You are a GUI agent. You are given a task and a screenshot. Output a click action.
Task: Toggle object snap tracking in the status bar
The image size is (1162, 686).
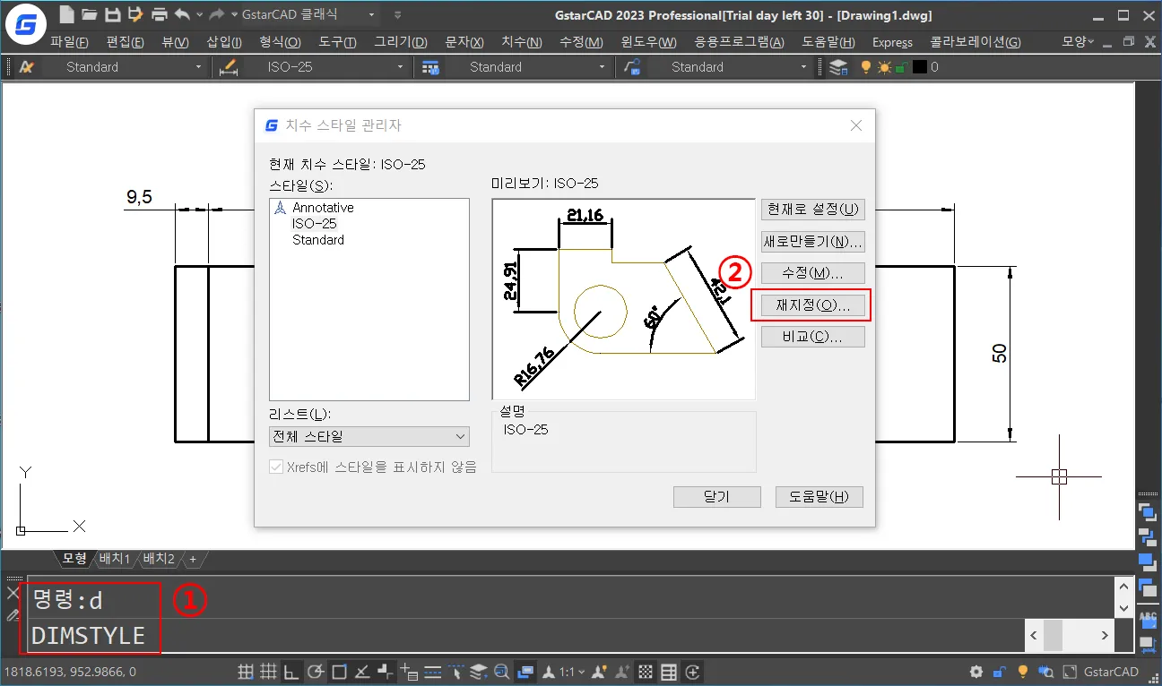click(361, 672)
